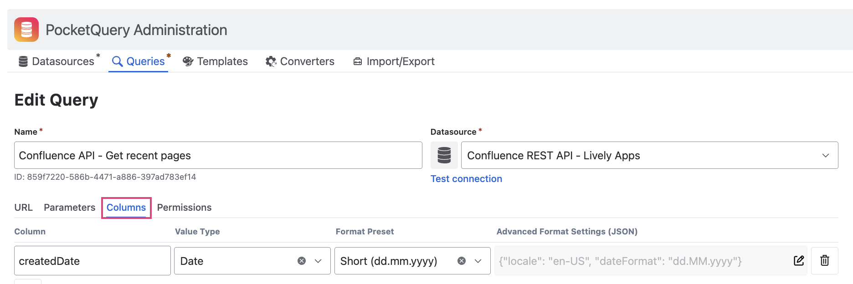This screenshot has height=284, width=853.
Task: Click the Format Preset header label
Action: point(365,232)
